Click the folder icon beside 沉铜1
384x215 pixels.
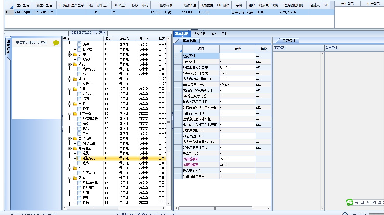pos(75,54)
